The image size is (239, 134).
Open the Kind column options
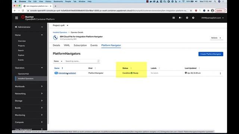point(95,68)
